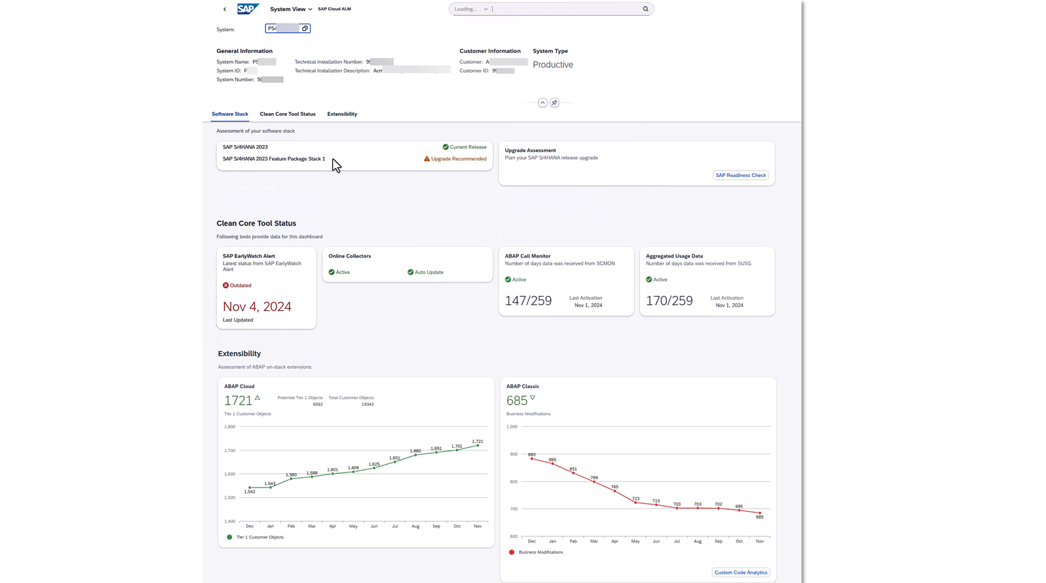Image resolution: width=1046 pixels, height=583 pixels.
Task: Select the SAP S/4HANA 2023 release row
Action: 354,147
